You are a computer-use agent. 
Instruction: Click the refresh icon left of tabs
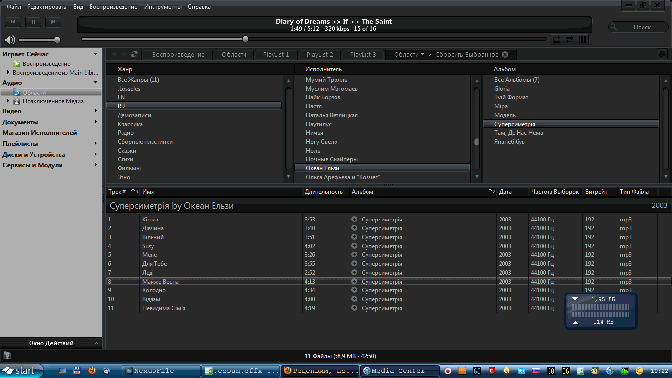click(134, 54)
